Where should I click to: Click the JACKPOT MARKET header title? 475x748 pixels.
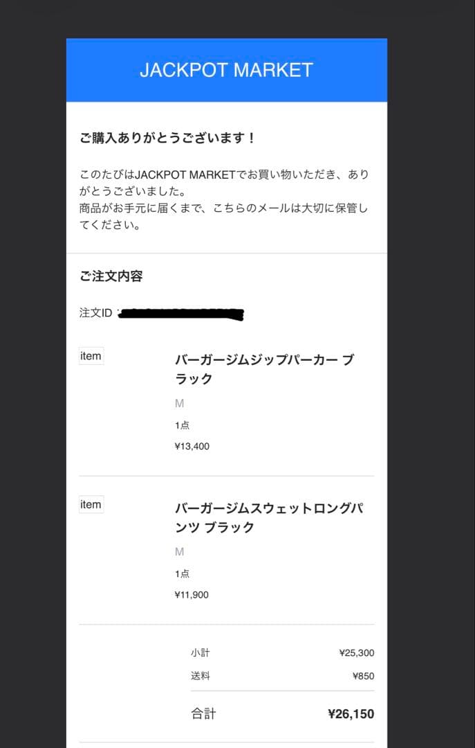coord(226,70)
